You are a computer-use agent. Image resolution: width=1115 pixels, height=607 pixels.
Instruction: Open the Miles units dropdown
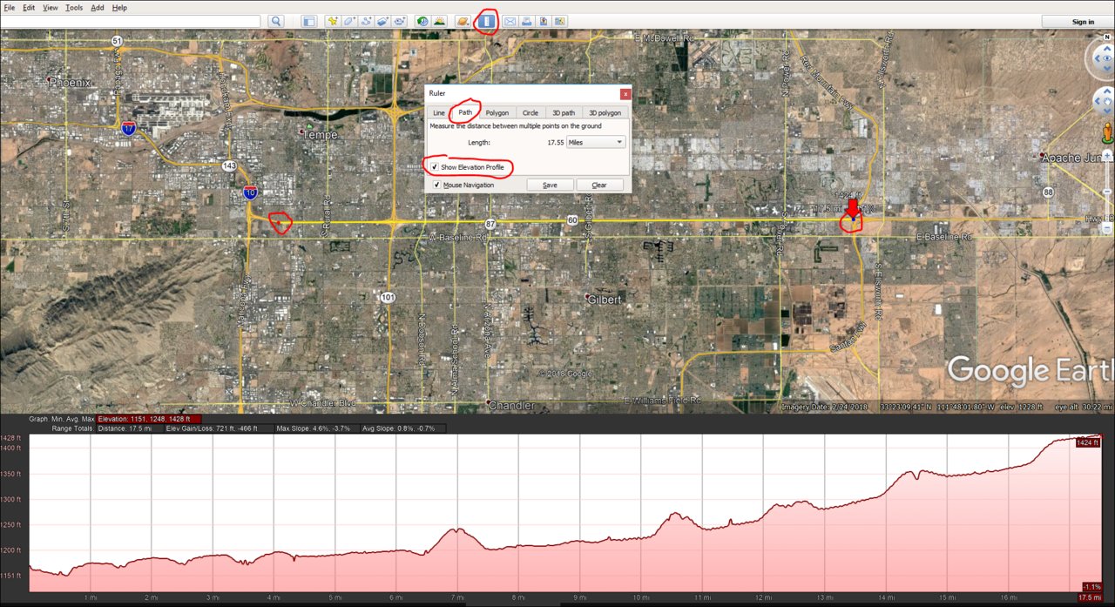[596, 142]
